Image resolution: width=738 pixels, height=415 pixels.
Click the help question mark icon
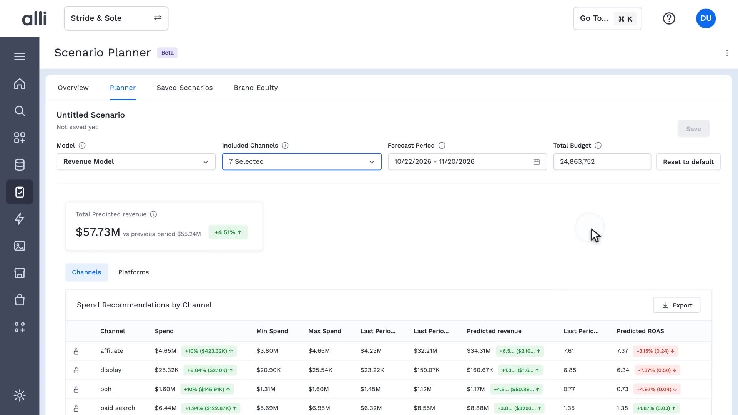pyautogui.click(x=669, y=18)
